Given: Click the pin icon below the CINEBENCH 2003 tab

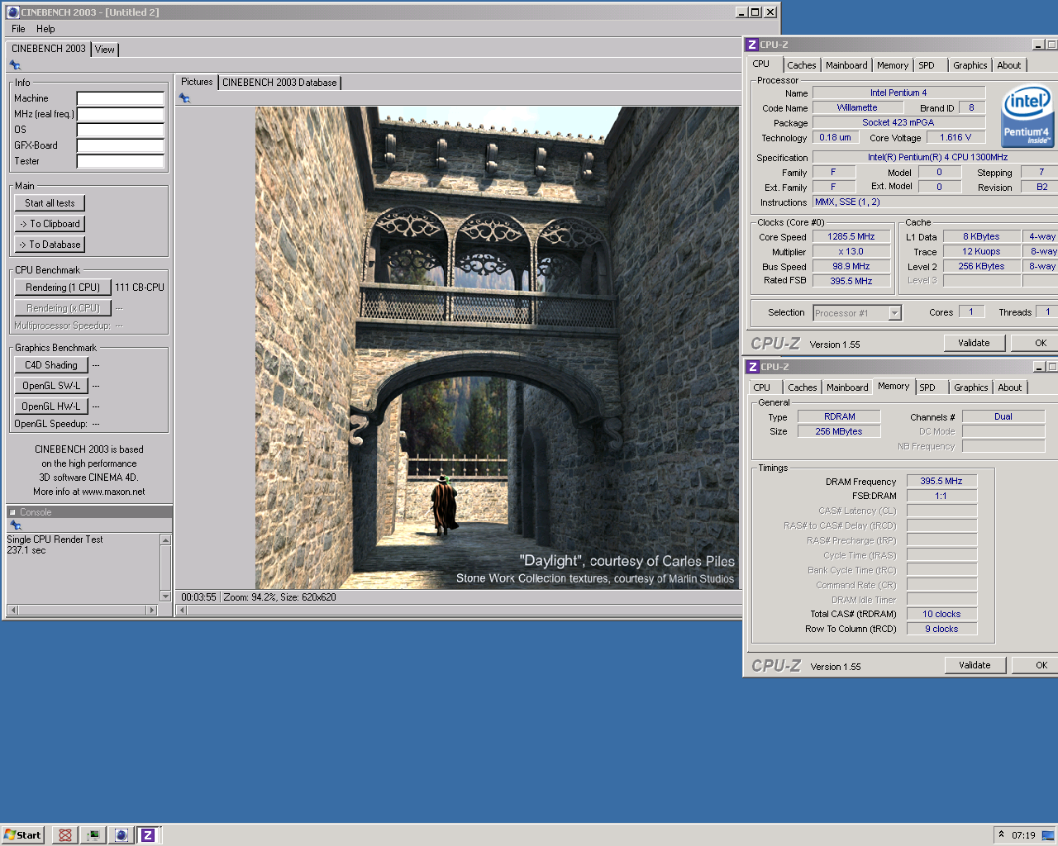Looking at the screenshot, I should (15, 65).
